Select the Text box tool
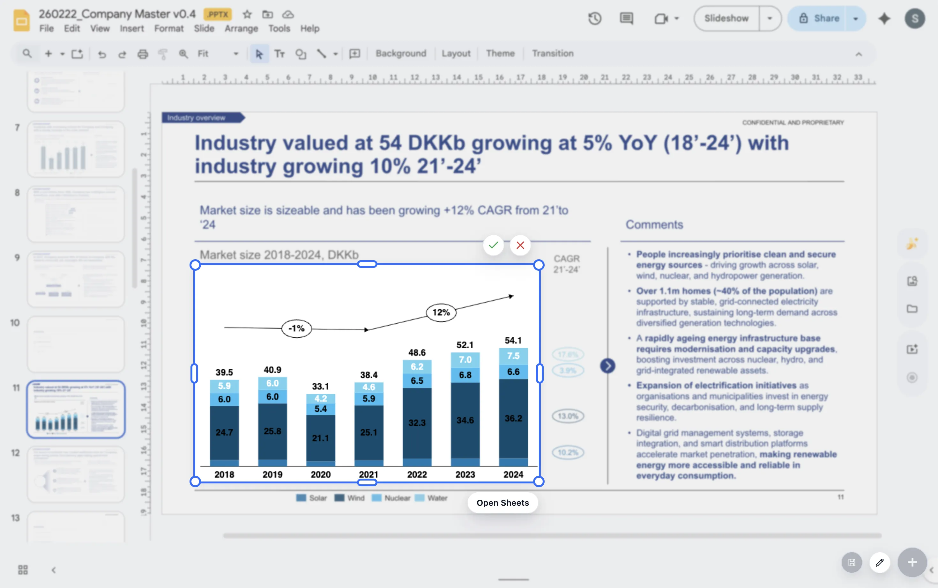Screen dimensions: 938x588 279,54
